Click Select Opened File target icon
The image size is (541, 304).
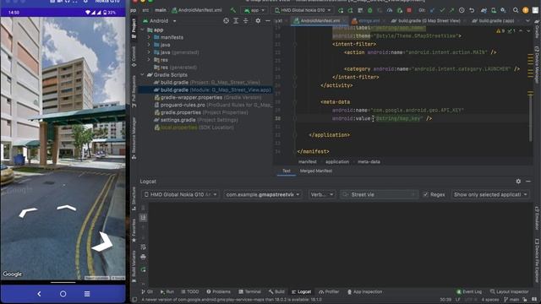pyautogui.click(x=226, y=20)
